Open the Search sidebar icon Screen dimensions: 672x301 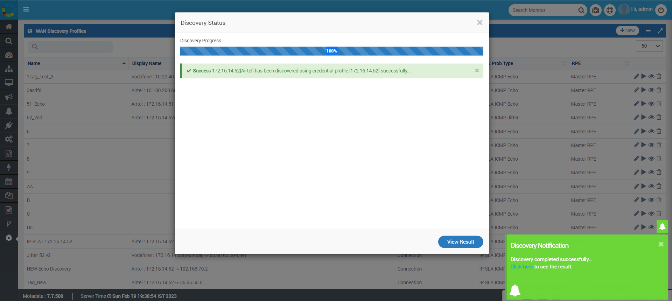[x=9, y=41]
